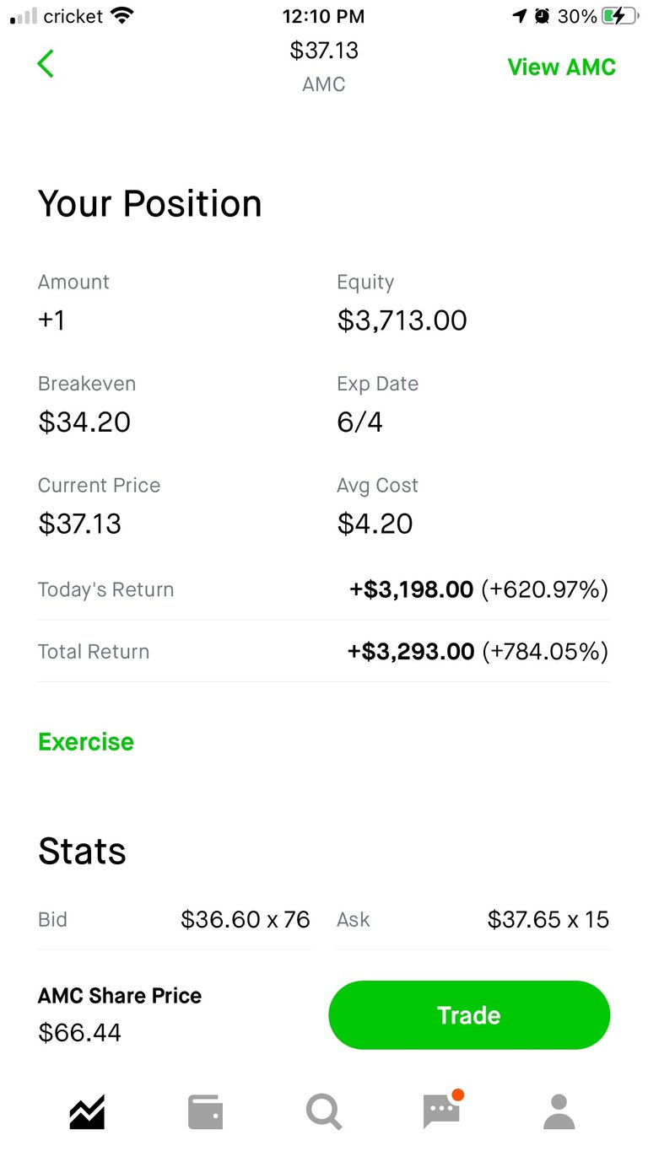Screen dimensions: 648x1151
Task: Tap the View AMC link
Action: [561, 67]
